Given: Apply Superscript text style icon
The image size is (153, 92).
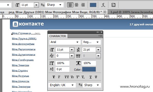Looking at the screenshot, I should point(78,77).
